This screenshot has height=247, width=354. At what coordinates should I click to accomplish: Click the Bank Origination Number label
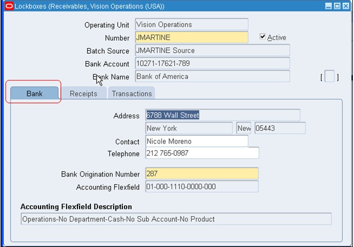pyautogui.click(x=100, y=174)
